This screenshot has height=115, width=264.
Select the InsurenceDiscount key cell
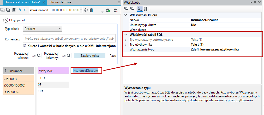pyautogui.click(x=86, y=70)
